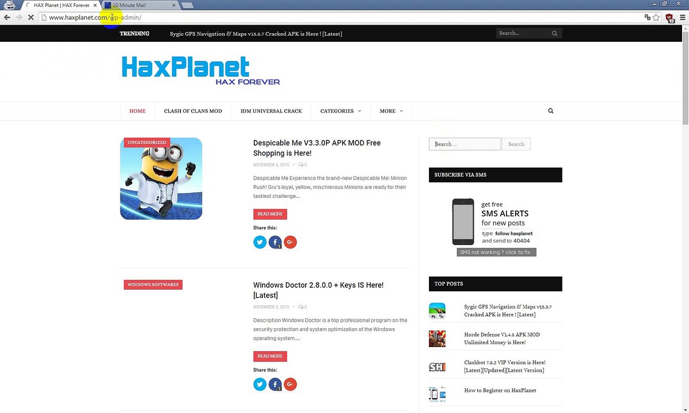
Task: Click Read More under Windows Doctor post
Action: pyautogui.click(x=270, y=356)
